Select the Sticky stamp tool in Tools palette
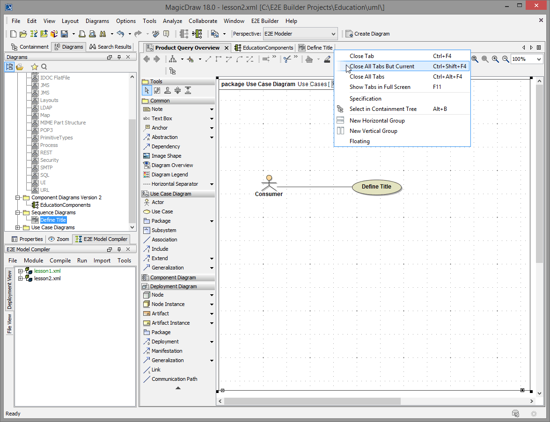Image resolution: width=550 pixels, height=422 pixels. 167,90
